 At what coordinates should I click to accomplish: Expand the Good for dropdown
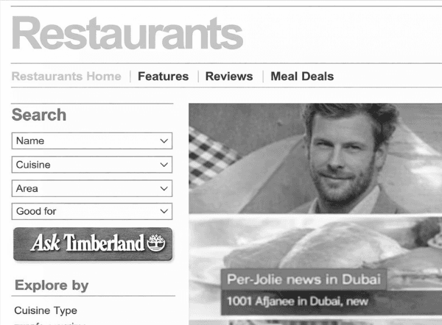point(92,211)
